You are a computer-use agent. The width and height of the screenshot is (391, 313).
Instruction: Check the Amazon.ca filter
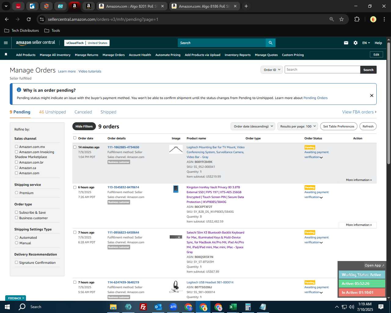(x=16, y=168)
